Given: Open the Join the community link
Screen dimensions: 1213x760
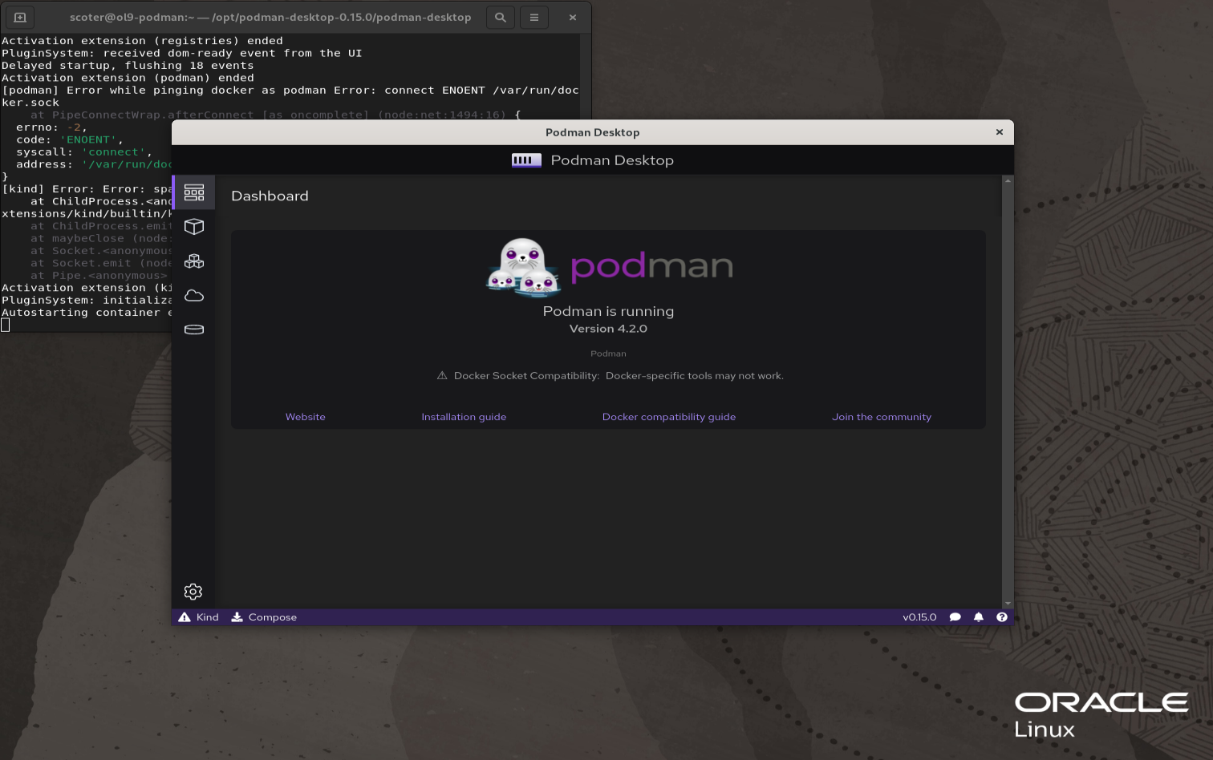Looking at the screenshot, I should [x=882, y=416].
